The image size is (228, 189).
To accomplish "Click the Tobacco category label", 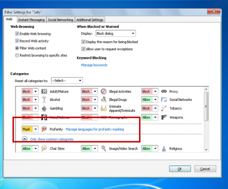I will pos(176,108).
